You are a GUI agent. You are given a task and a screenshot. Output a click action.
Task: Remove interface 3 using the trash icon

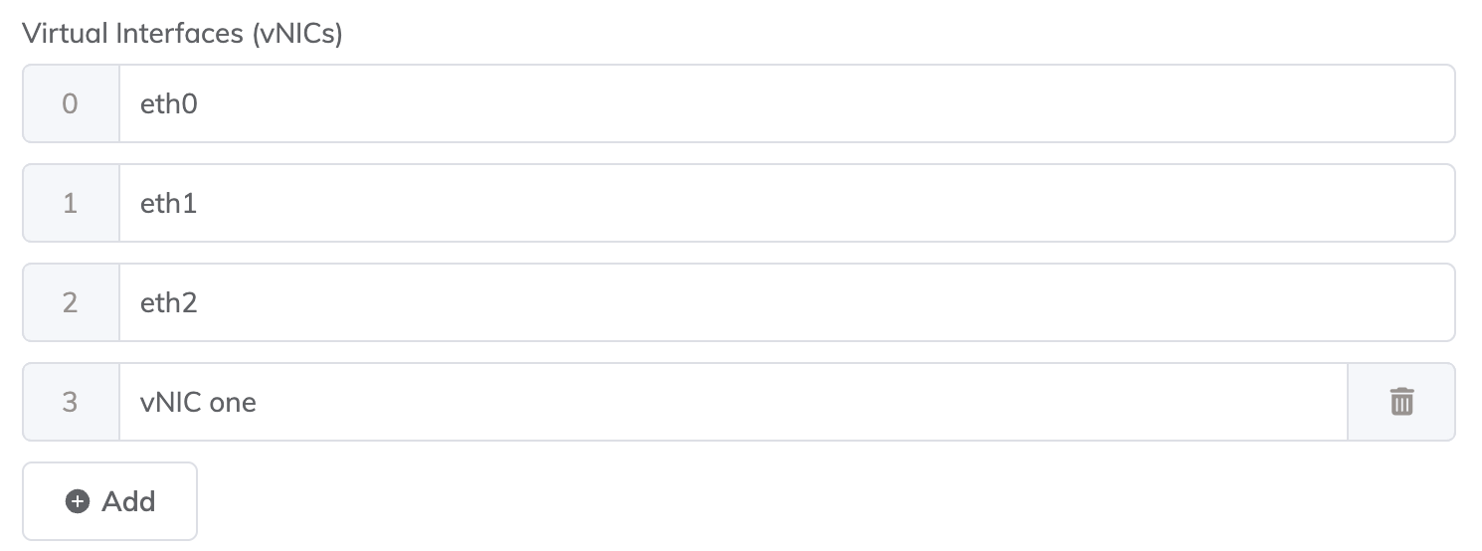click(1400, 402)
